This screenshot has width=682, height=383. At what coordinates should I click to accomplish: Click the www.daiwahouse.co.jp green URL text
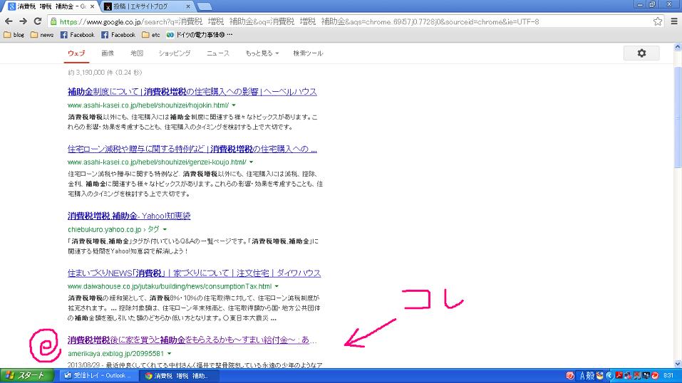[x=170, y=286]
